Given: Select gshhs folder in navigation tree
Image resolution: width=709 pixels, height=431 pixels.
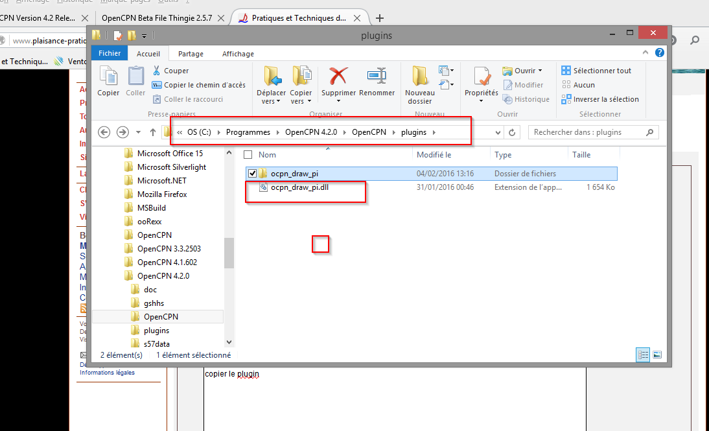Looking at the screenshot, I should (154, 303).
